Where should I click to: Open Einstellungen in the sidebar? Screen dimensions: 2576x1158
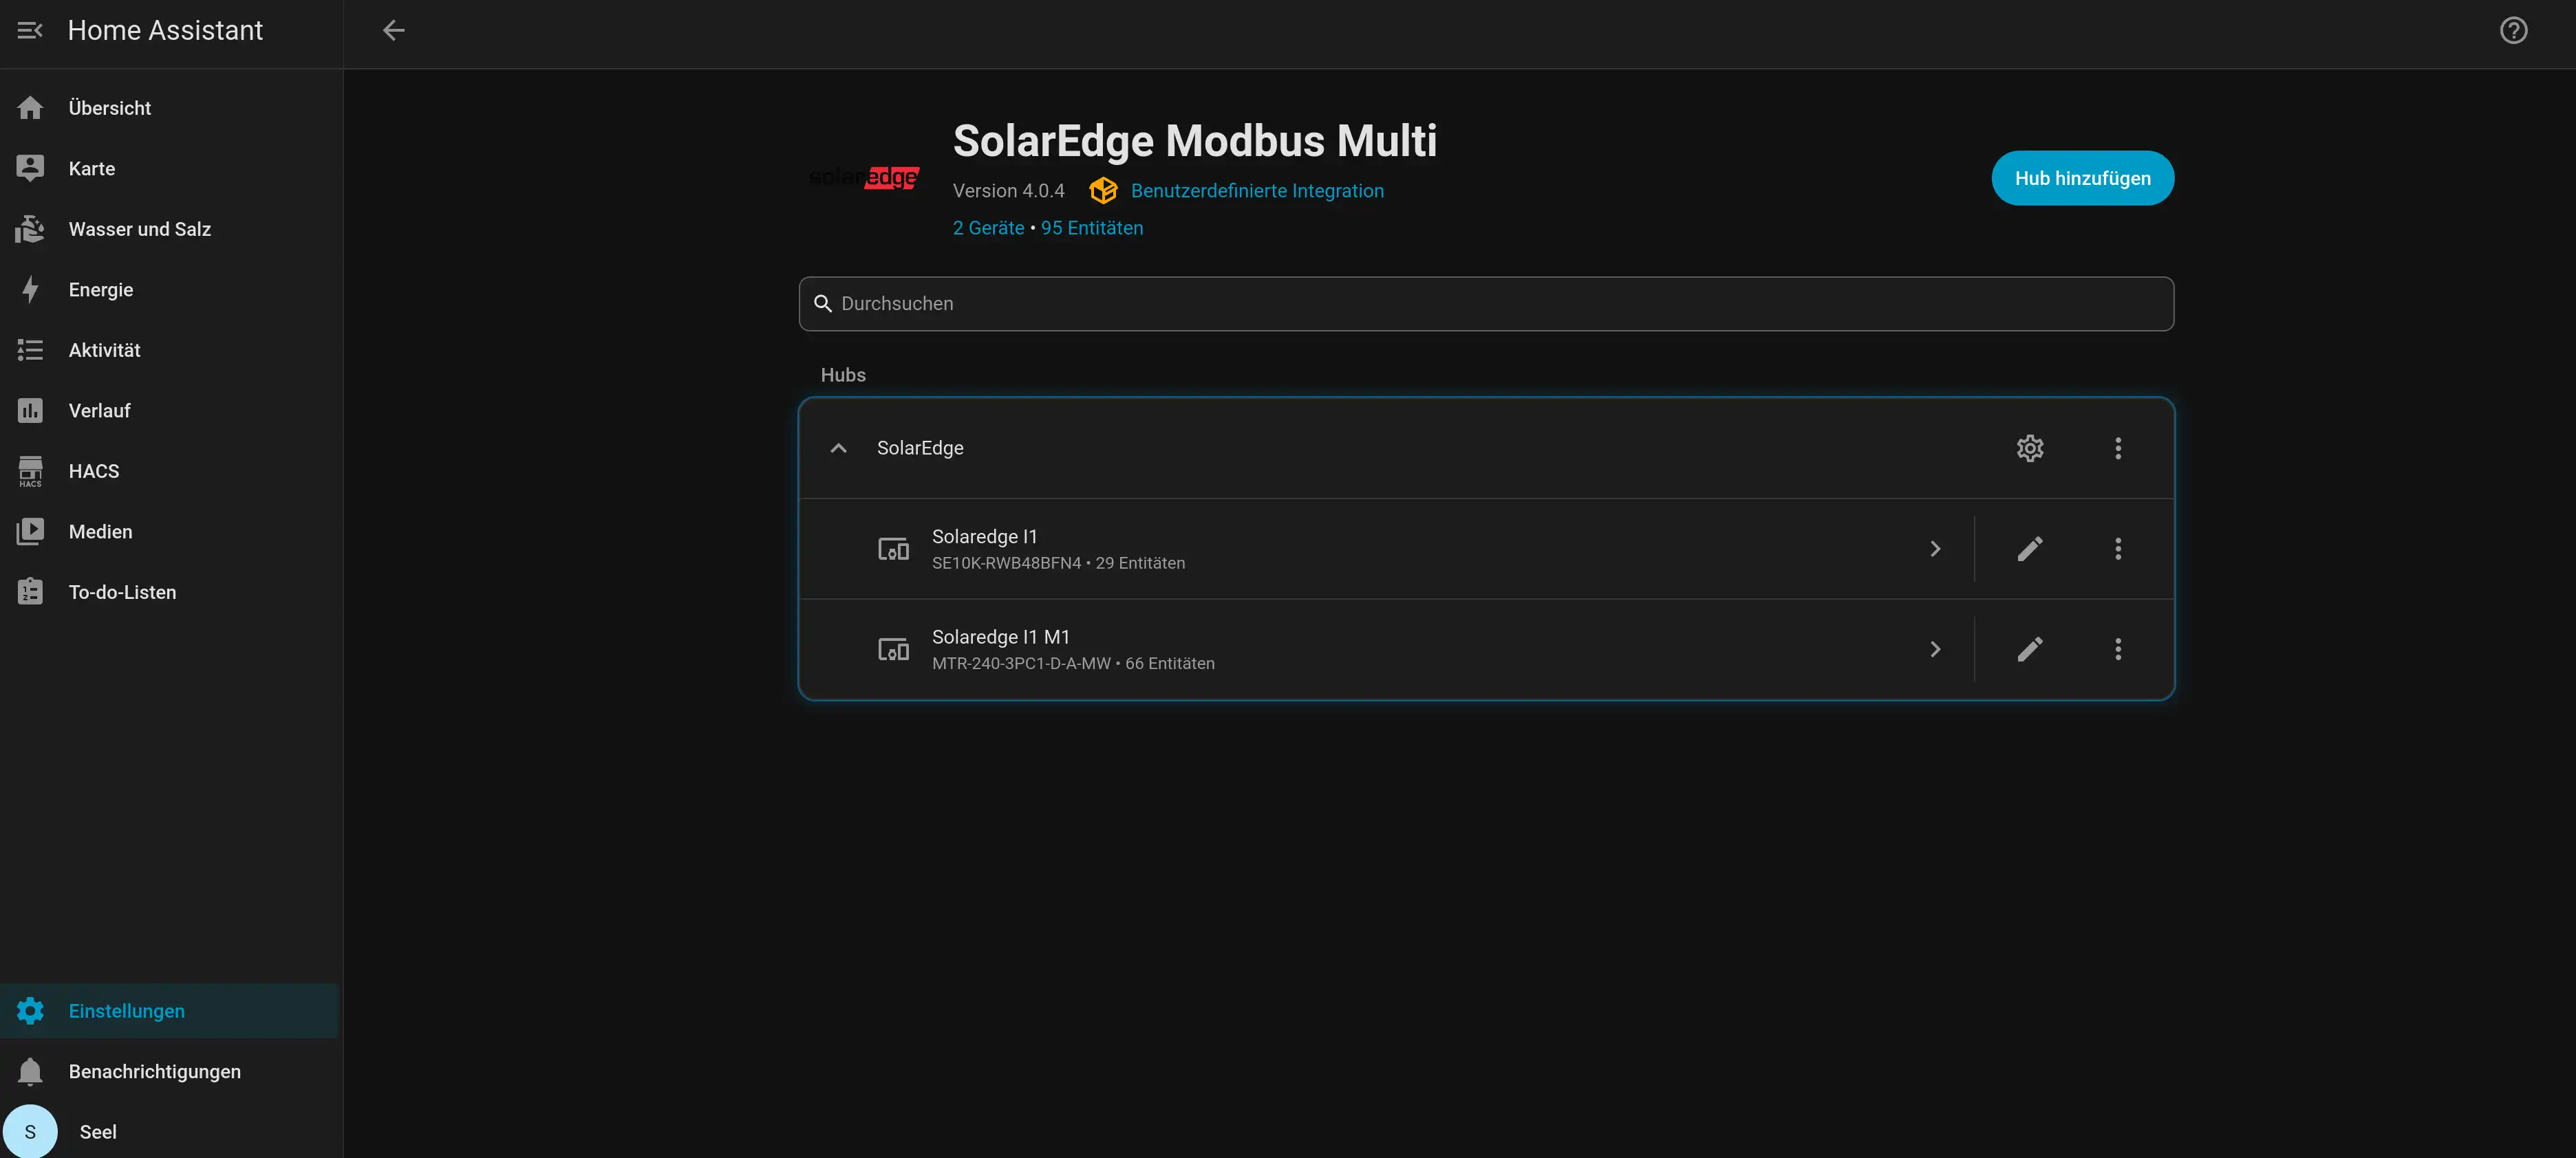pyautogui.click(x=170, y=1011)
